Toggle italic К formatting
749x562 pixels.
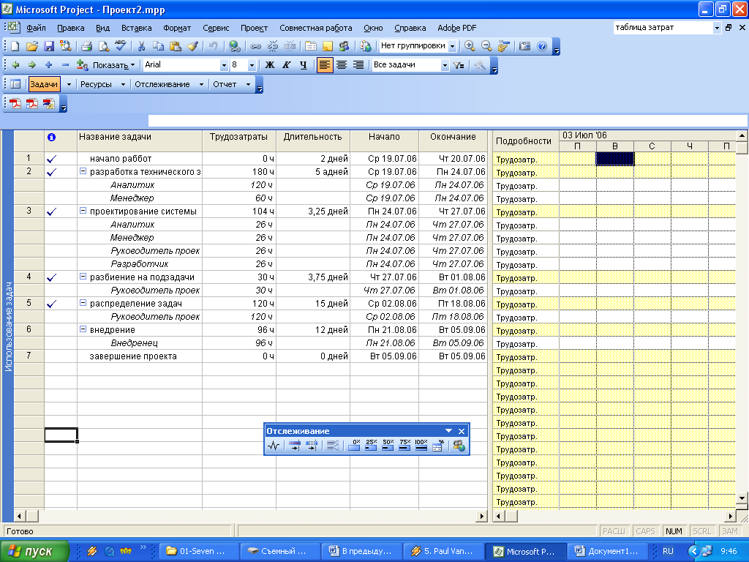tap(287, 65)
